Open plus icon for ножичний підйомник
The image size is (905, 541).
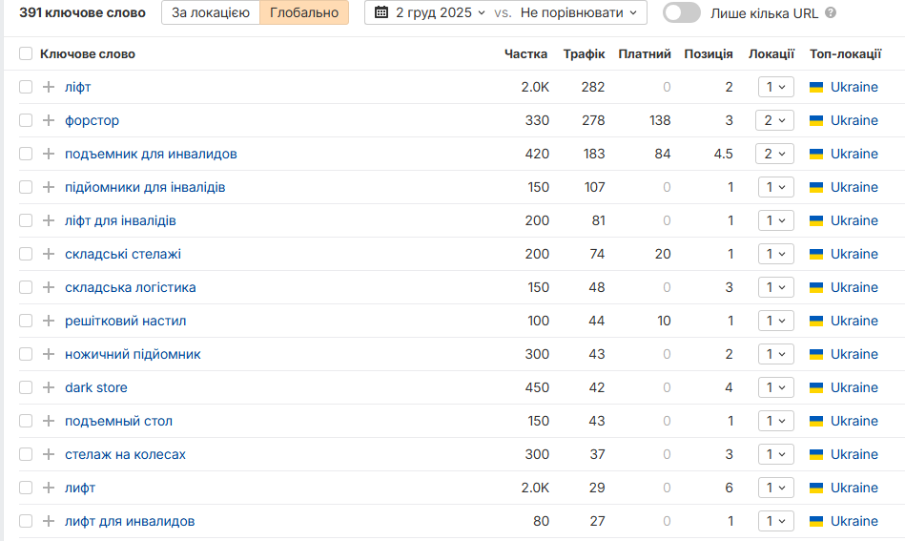coord(49,354)
